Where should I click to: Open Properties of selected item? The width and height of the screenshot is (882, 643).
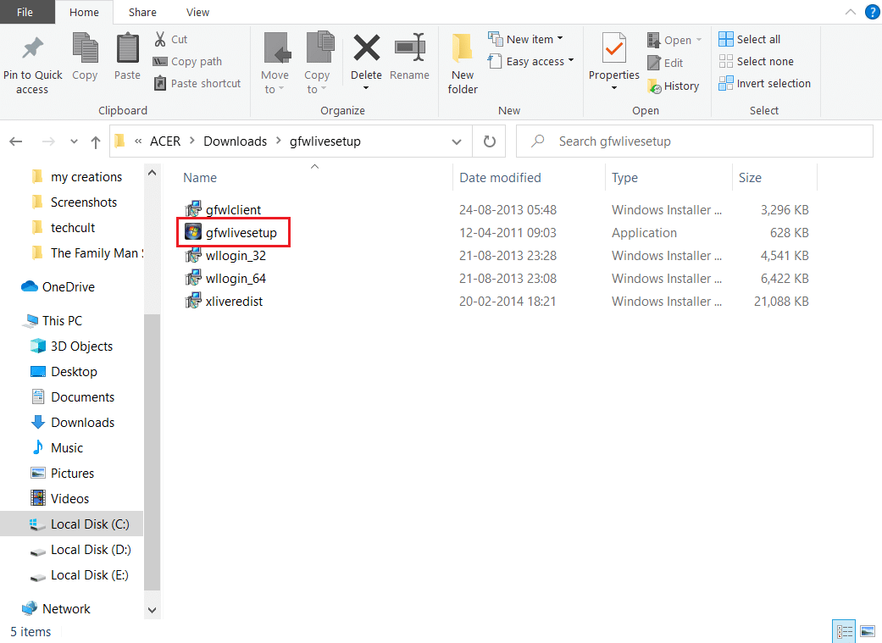[613, 56]
